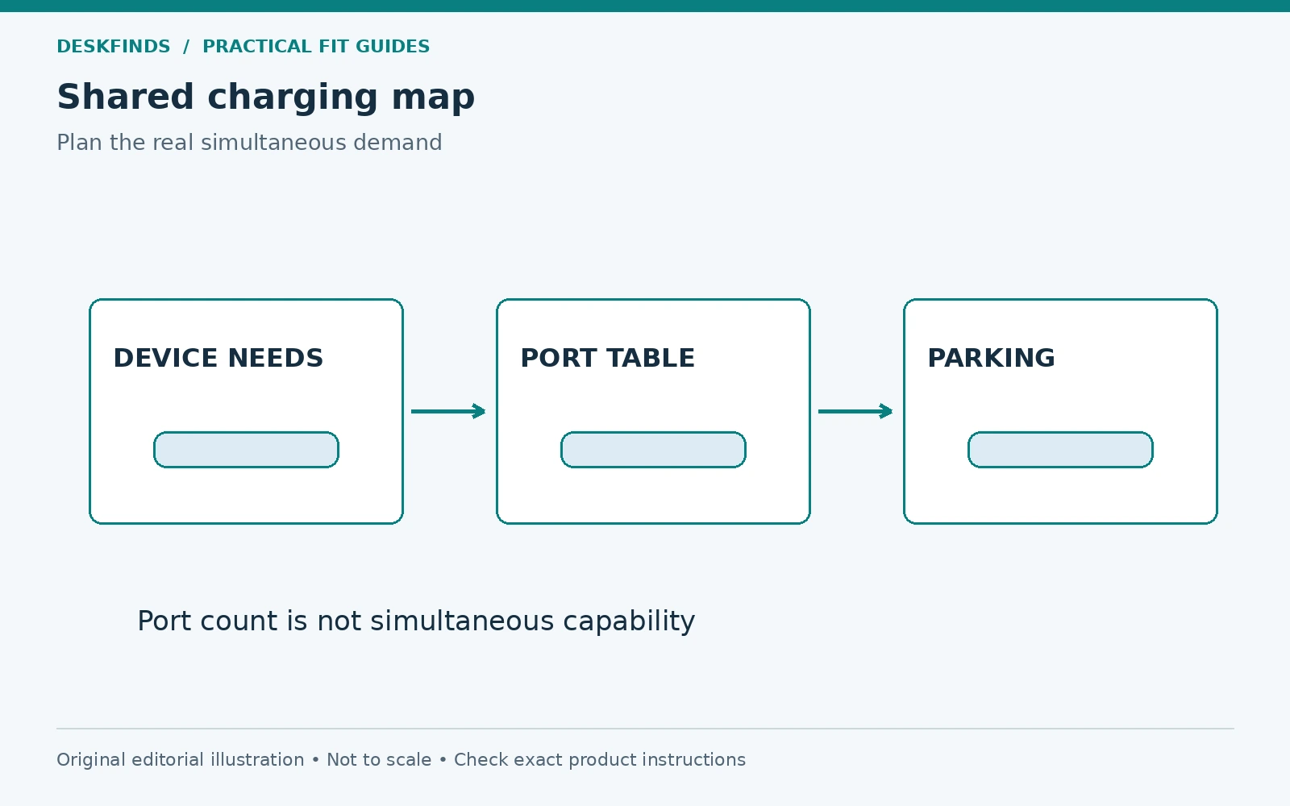This screenshot has width=1290, height=806.
Task: Click 'Port count is not simultaneous capability' text
Action: (x=416, y=621)
